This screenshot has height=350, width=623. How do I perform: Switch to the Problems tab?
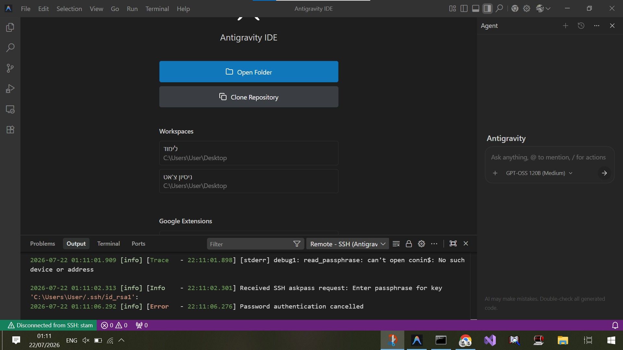pos(43,244)
